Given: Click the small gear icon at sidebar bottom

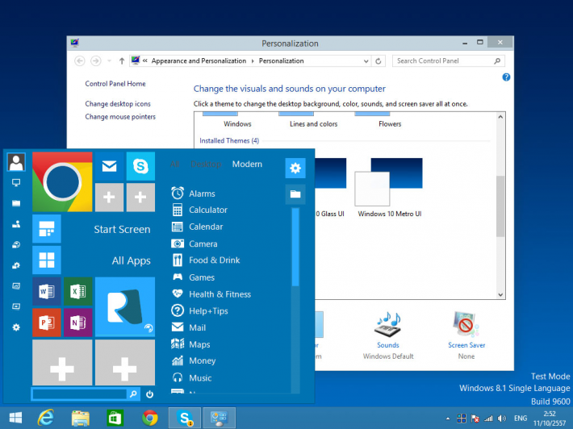Looking at the screenshot, I should (x=16, y=327).
